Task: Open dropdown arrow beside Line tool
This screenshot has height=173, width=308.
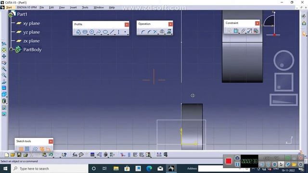Action: [x=115, y=35]
